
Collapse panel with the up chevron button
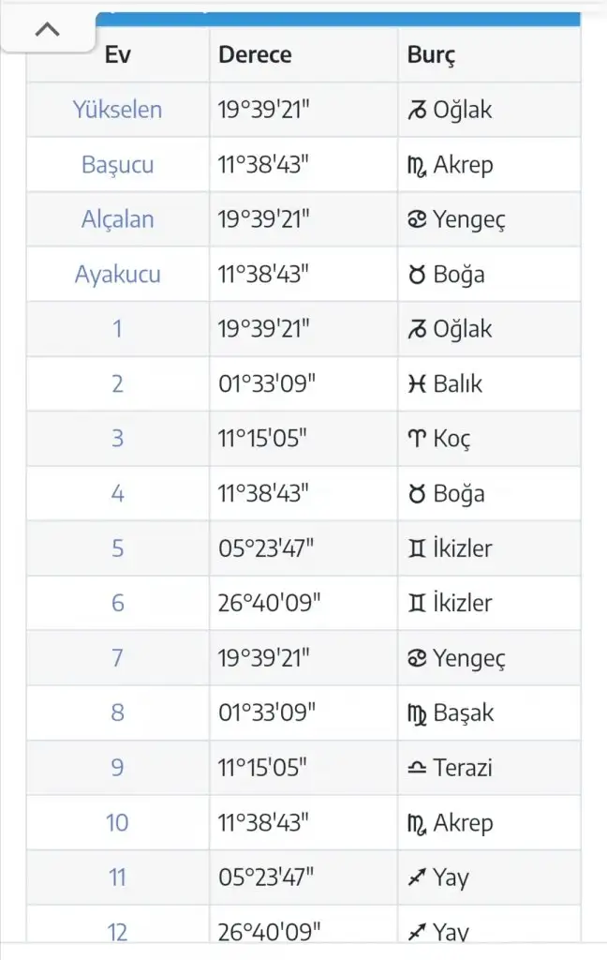tap(48, 29)
